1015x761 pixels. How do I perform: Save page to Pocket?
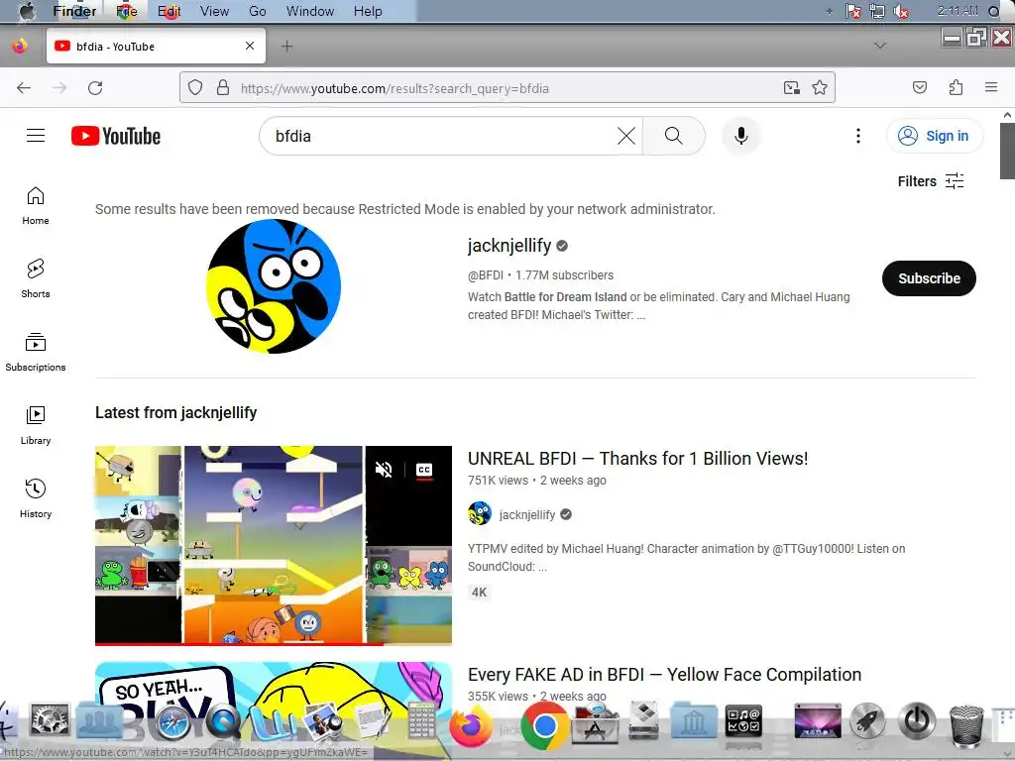click(920, 87)
